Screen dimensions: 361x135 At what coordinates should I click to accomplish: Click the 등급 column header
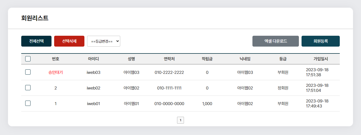(x=283, y=59)
